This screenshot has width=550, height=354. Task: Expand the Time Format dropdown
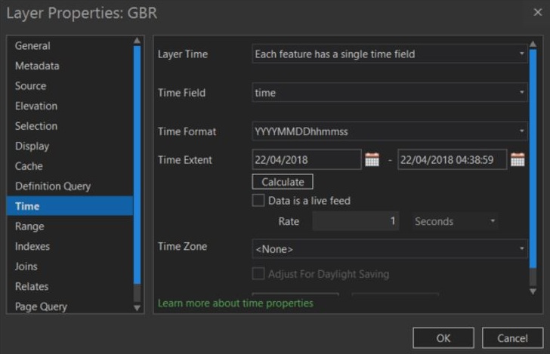click(x=390, y=131)
